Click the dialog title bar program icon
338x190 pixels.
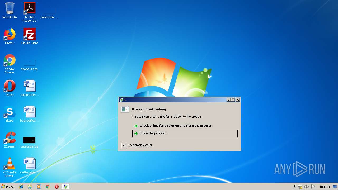(121, 100)
